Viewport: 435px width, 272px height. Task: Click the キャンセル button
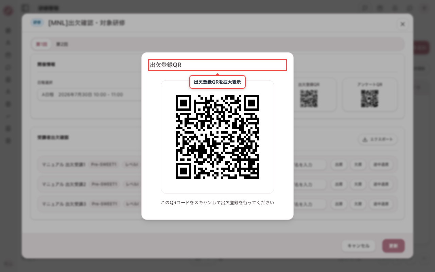click(x=358, y=246)
